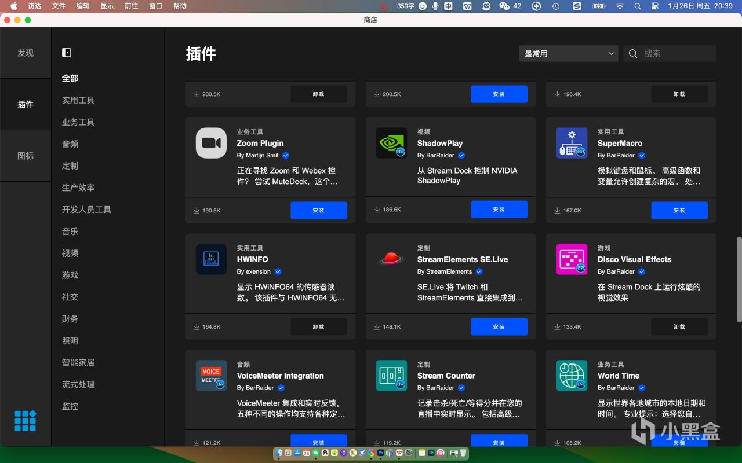
Task: Open author link Martijn Smit
Action: point(262,155)
